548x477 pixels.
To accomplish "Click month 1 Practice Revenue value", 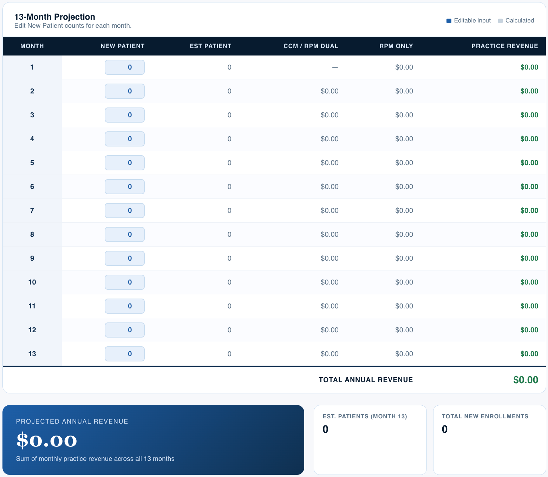I will pos(529,67).
